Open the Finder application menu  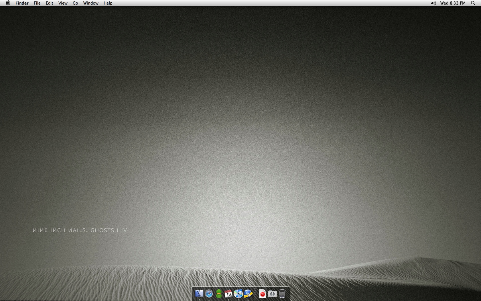pos(22,3)
